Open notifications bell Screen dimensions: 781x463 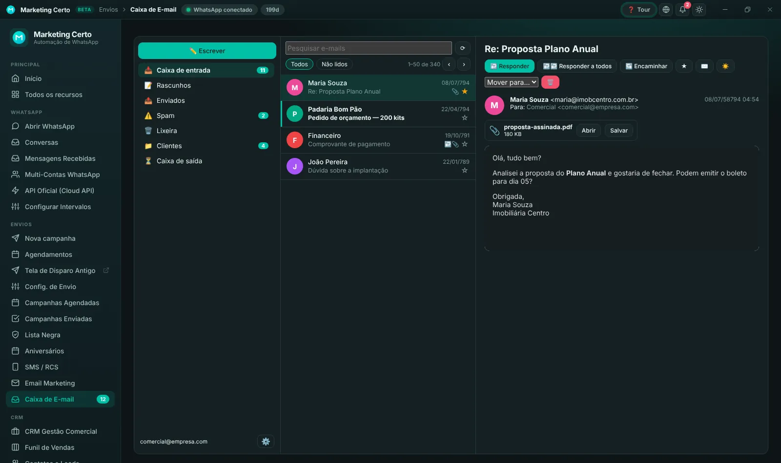[x=682, y=10]
